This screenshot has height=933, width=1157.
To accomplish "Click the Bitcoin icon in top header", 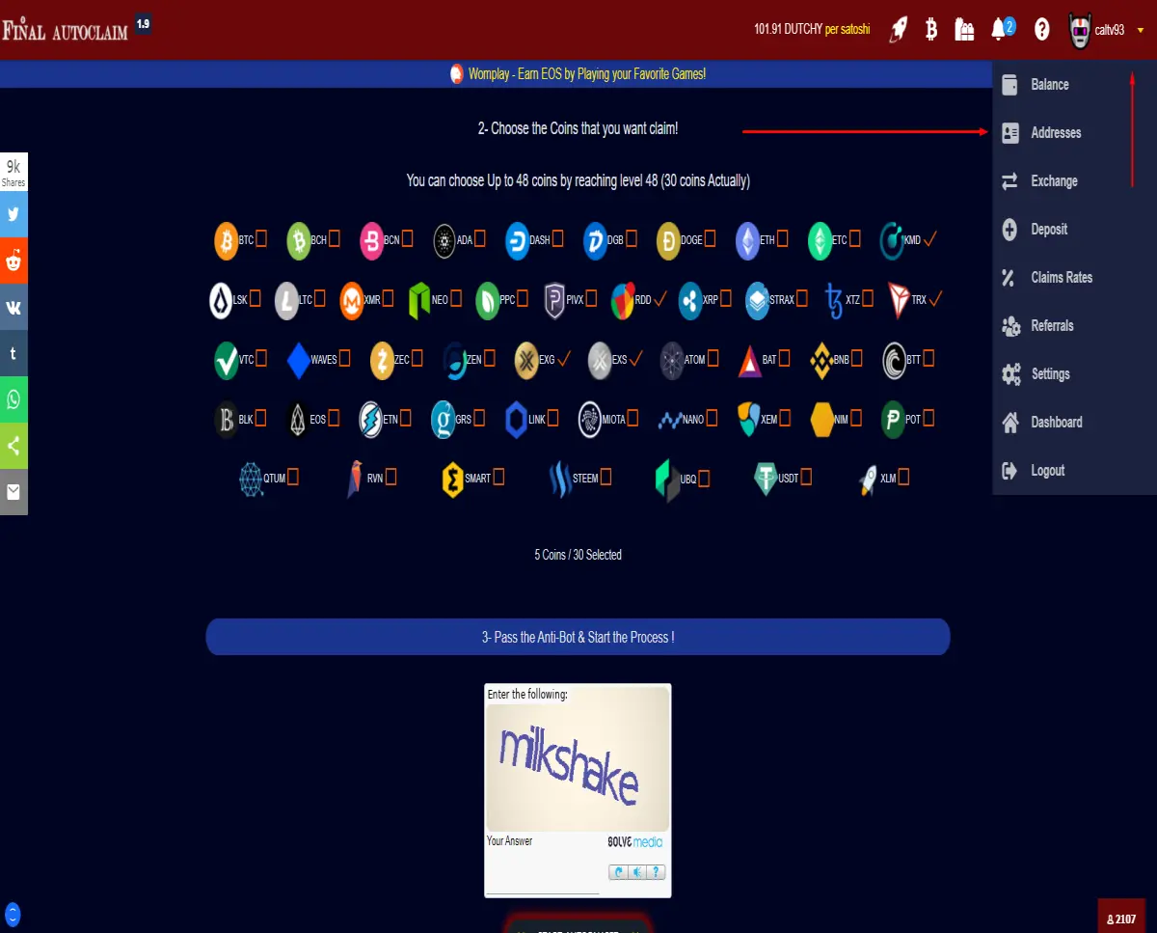I will 931,30.
